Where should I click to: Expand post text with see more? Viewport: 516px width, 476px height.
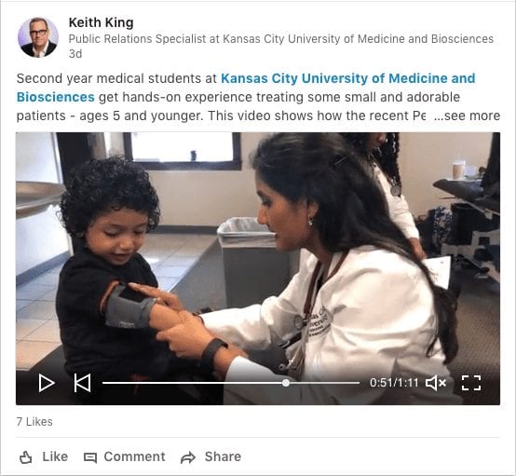click(x=468, y=116)
